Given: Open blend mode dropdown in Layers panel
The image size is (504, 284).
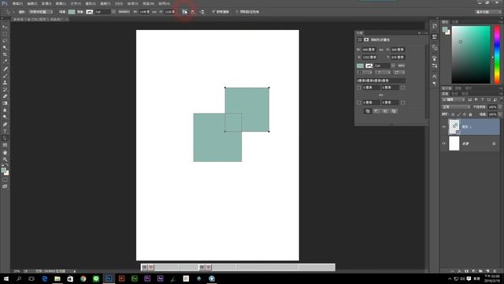Looking at the screenshot, I should point(456,107).
